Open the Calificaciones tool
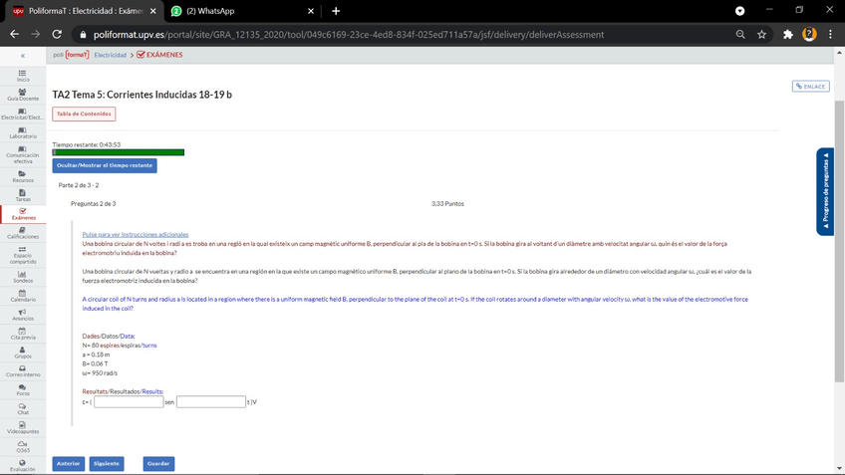This screenshot has height=475, width=845. (x=22, y=232)
